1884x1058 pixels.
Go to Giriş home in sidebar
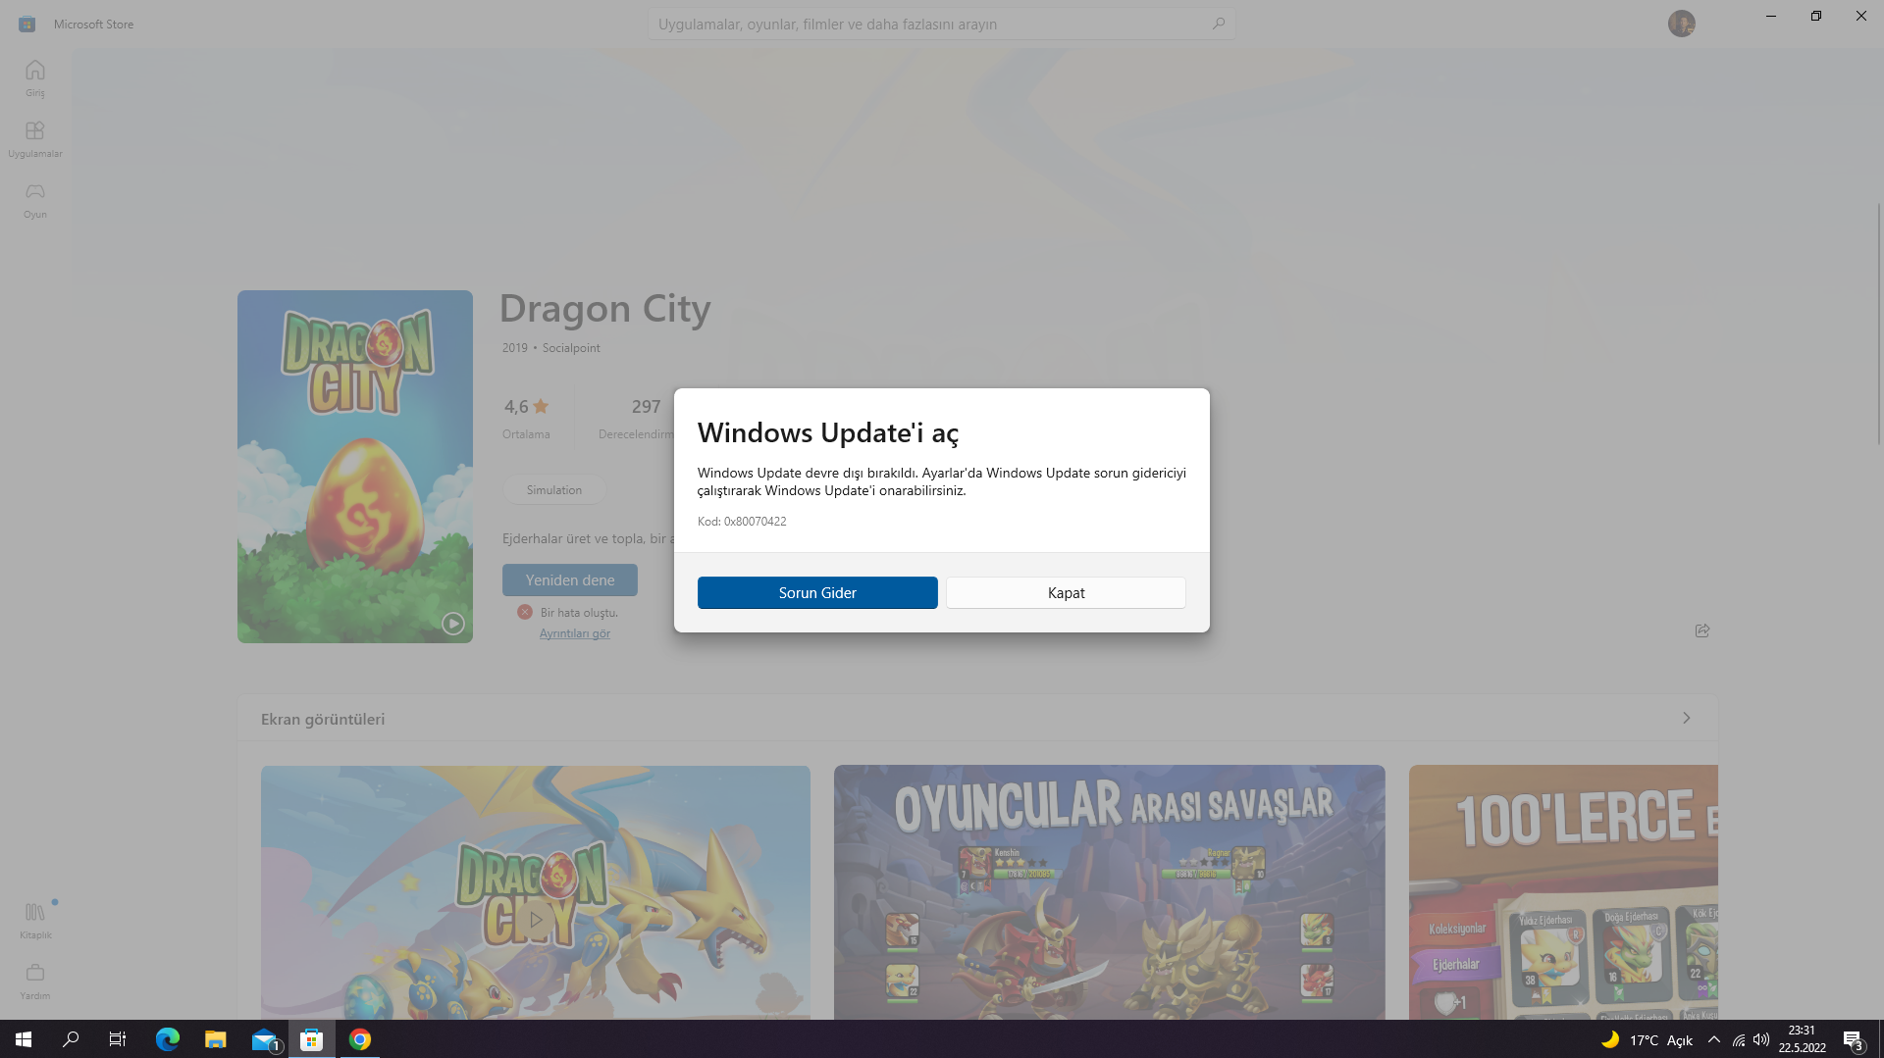(35, 78)
